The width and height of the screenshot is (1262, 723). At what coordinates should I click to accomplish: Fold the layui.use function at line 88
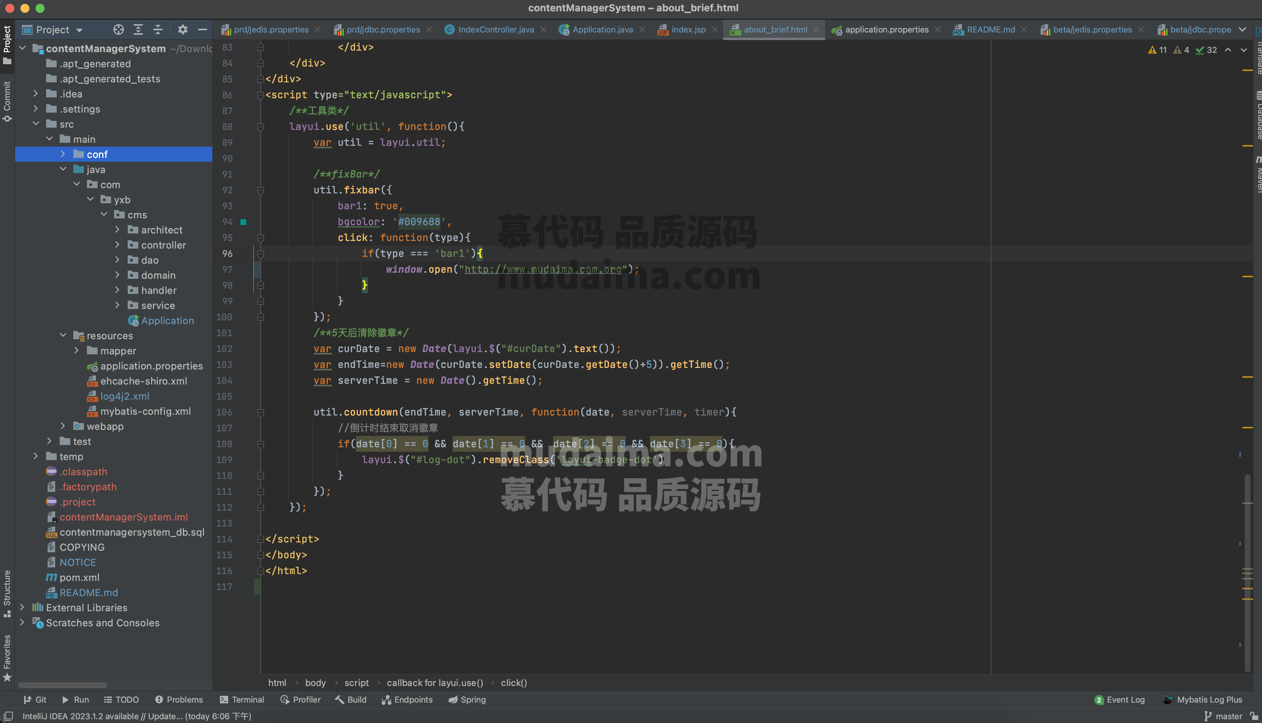(x=260, y=127)
